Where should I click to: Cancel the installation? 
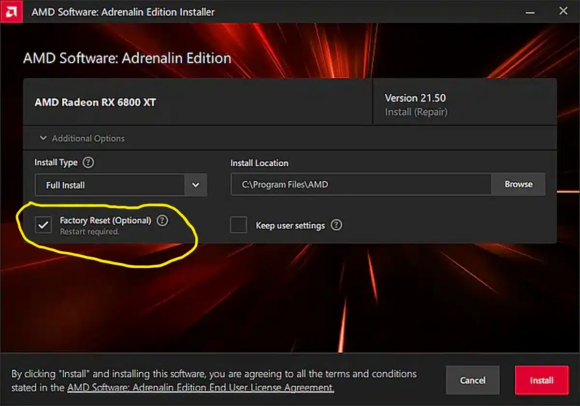click(473, 380)
